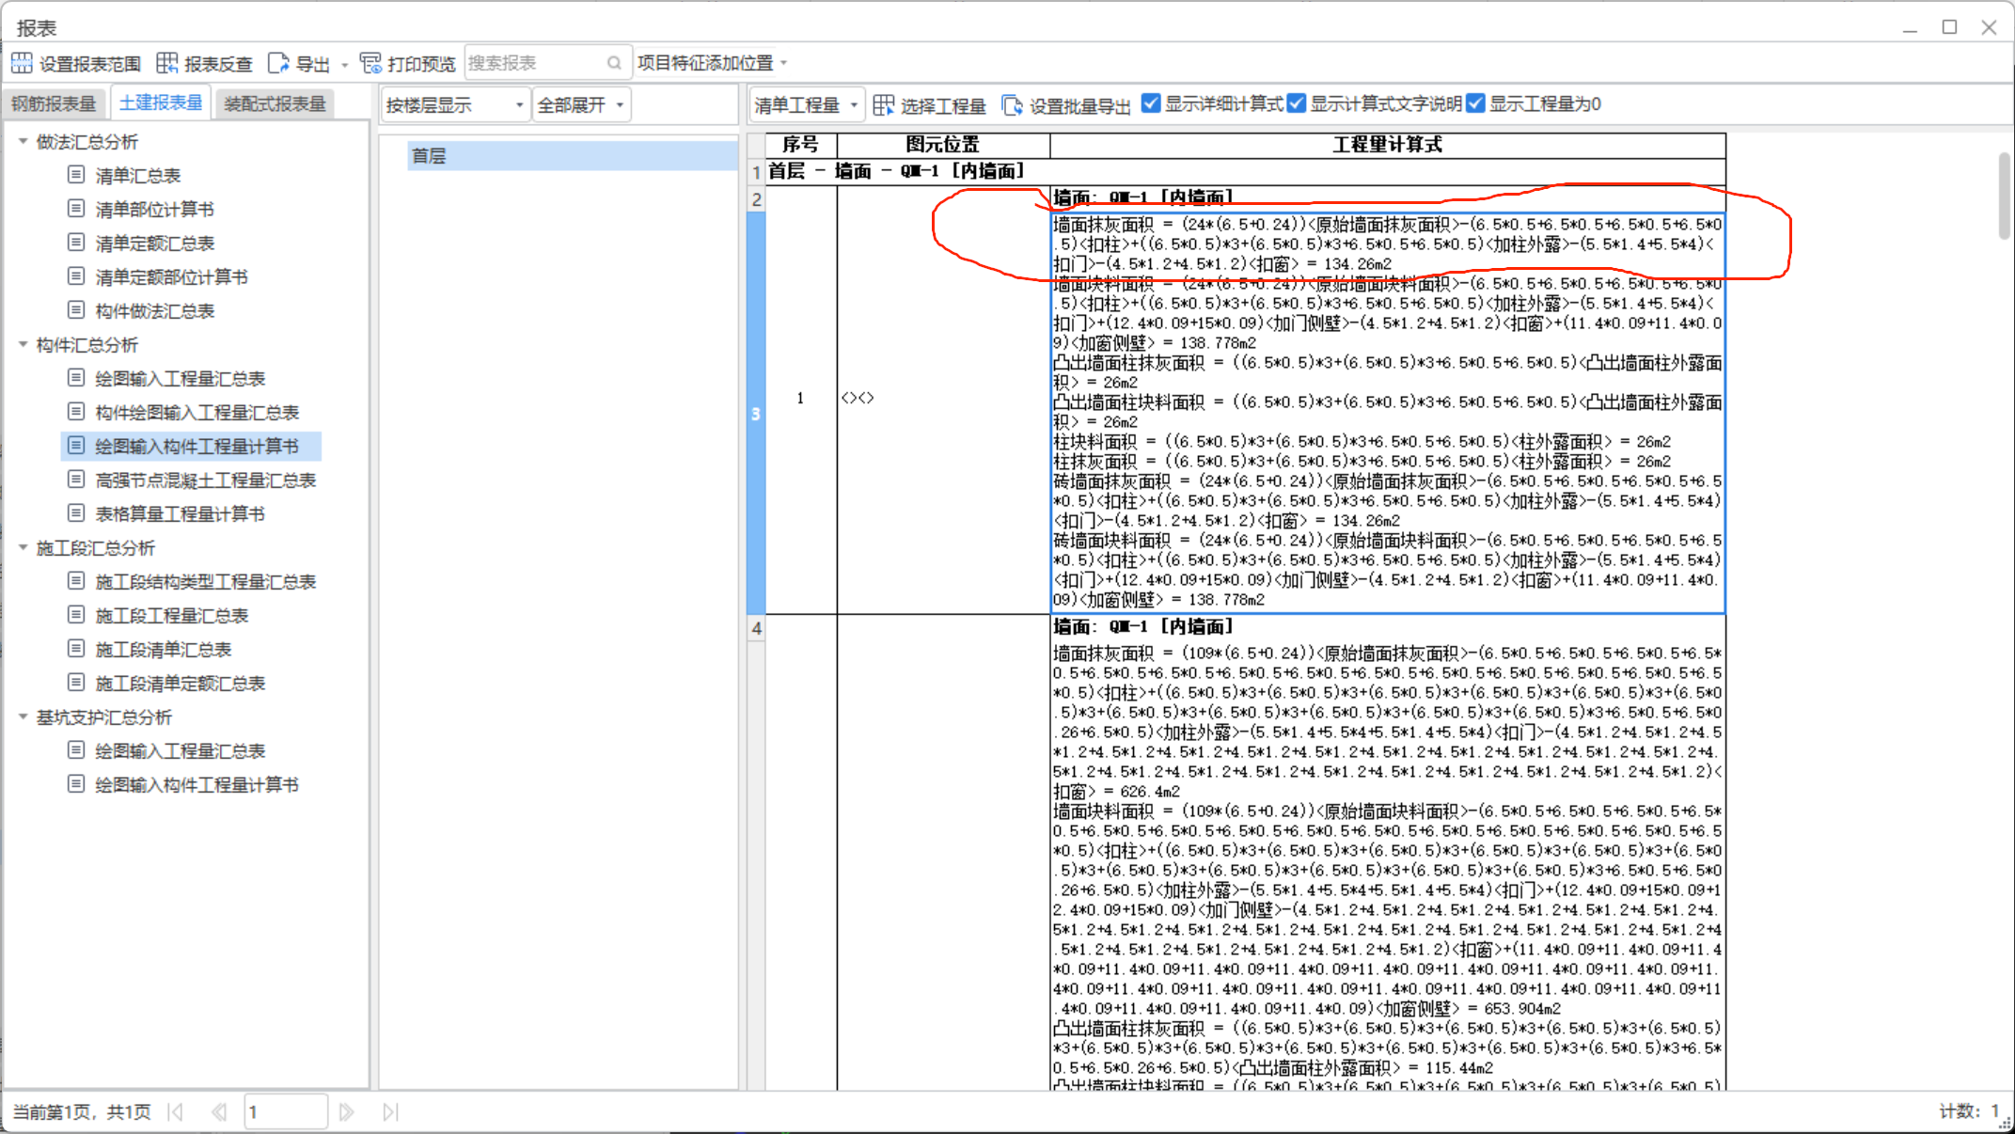This screenshot has width=2015, height=1134.
Task: Open 绘图输入工程量汇总表 under 构件汇总分析
Action: point(180,378)
